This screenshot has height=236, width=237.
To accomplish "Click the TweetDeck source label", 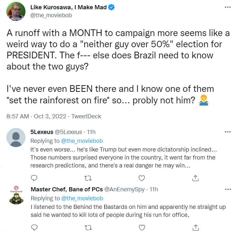I will coord(86,116).
